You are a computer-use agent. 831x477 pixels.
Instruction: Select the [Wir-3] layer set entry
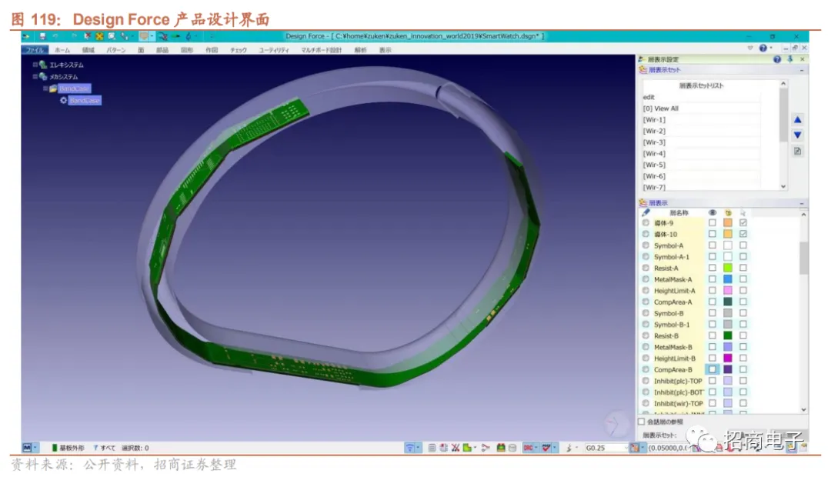click(x=702, y=142)
